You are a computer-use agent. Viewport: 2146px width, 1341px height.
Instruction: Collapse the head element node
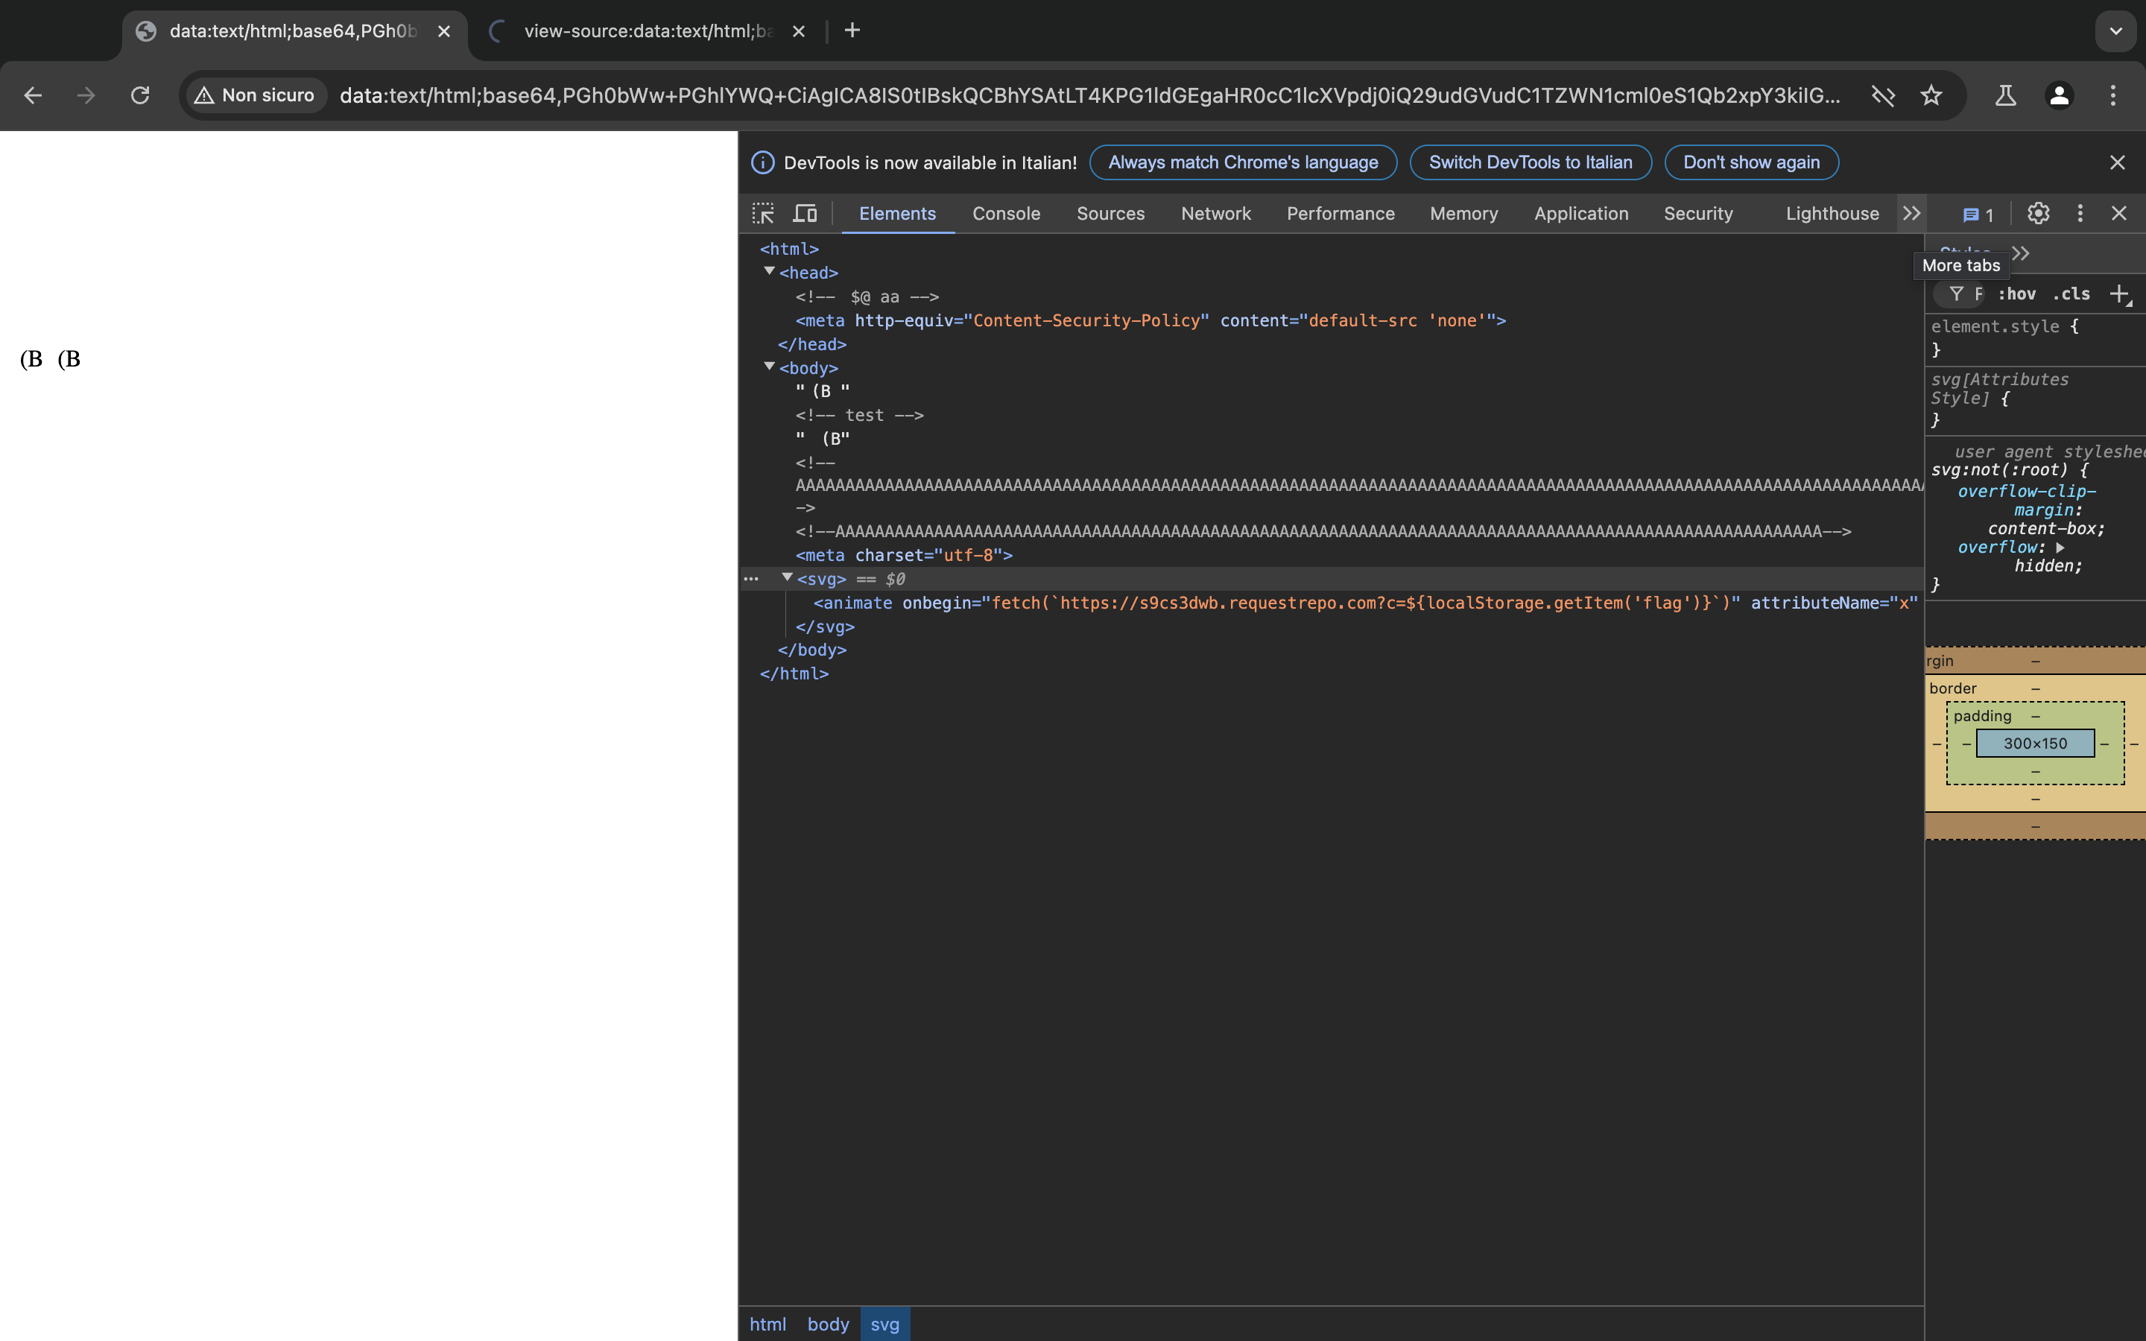click(x=770, y=271)
